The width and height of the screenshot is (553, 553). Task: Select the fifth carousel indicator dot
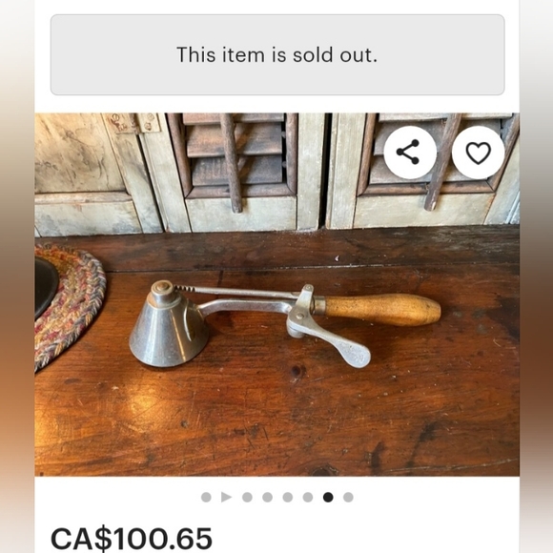[x=287, y=498]
